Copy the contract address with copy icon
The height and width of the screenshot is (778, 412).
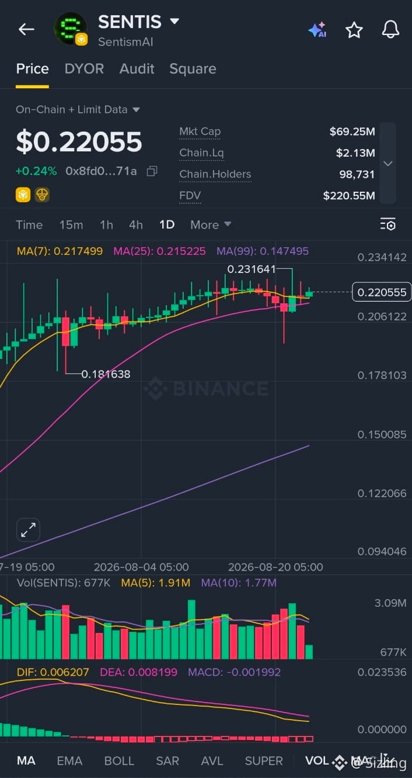pos(152,171)
